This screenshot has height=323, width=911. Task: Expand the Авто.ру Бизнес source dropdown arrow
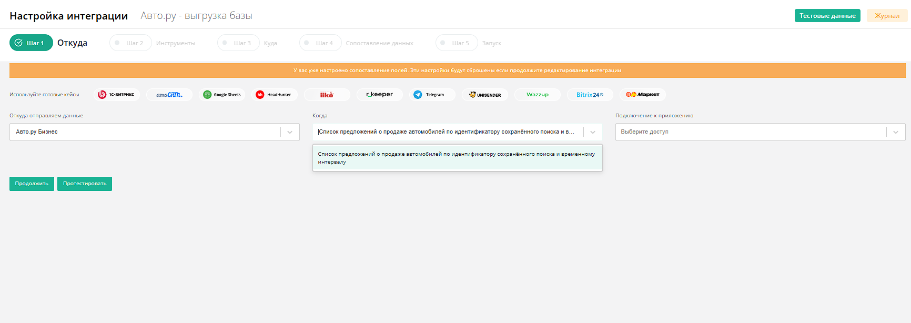tap(290, 132)
